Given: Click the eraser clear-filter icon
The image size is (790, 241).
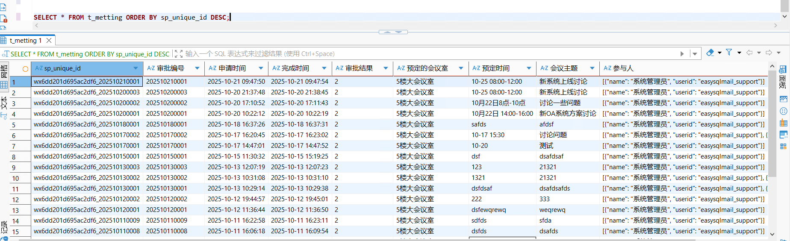Looking at the screenshot, I should click(x=710, y=53).
